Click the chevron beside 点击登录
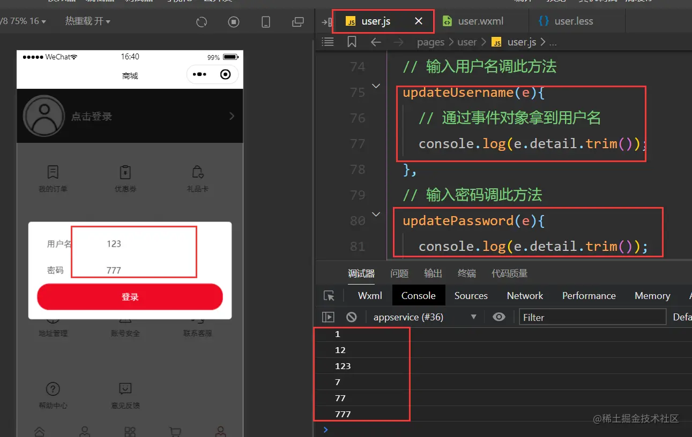Viewport: 692px width, 437px height. point(232,116)
